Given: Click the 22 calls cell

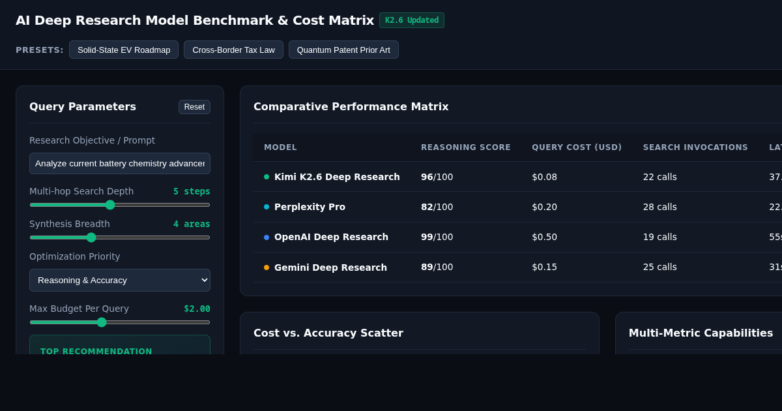Looking at the screenshot, I should click(659, 177).
